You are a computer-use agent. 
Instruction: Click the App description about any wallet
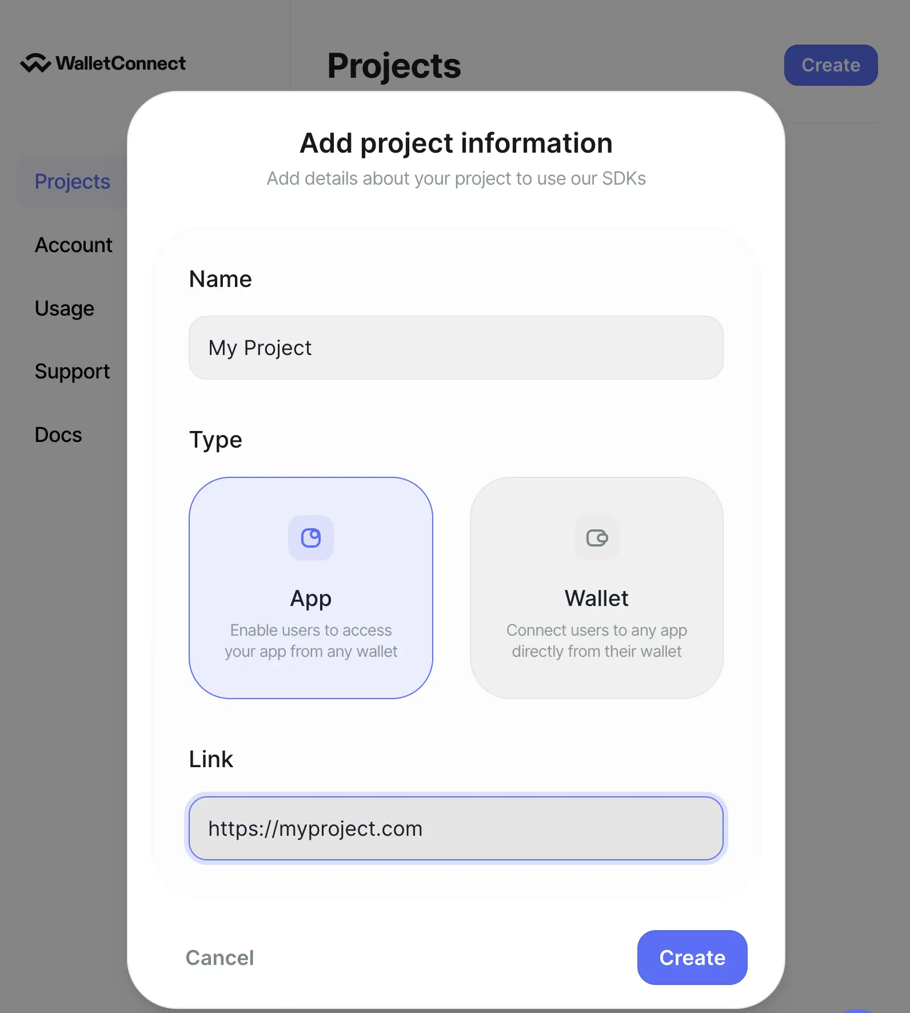[311, 641]
